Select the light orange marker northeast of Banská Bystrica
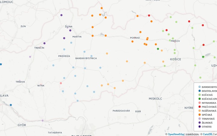 [107, 53]
